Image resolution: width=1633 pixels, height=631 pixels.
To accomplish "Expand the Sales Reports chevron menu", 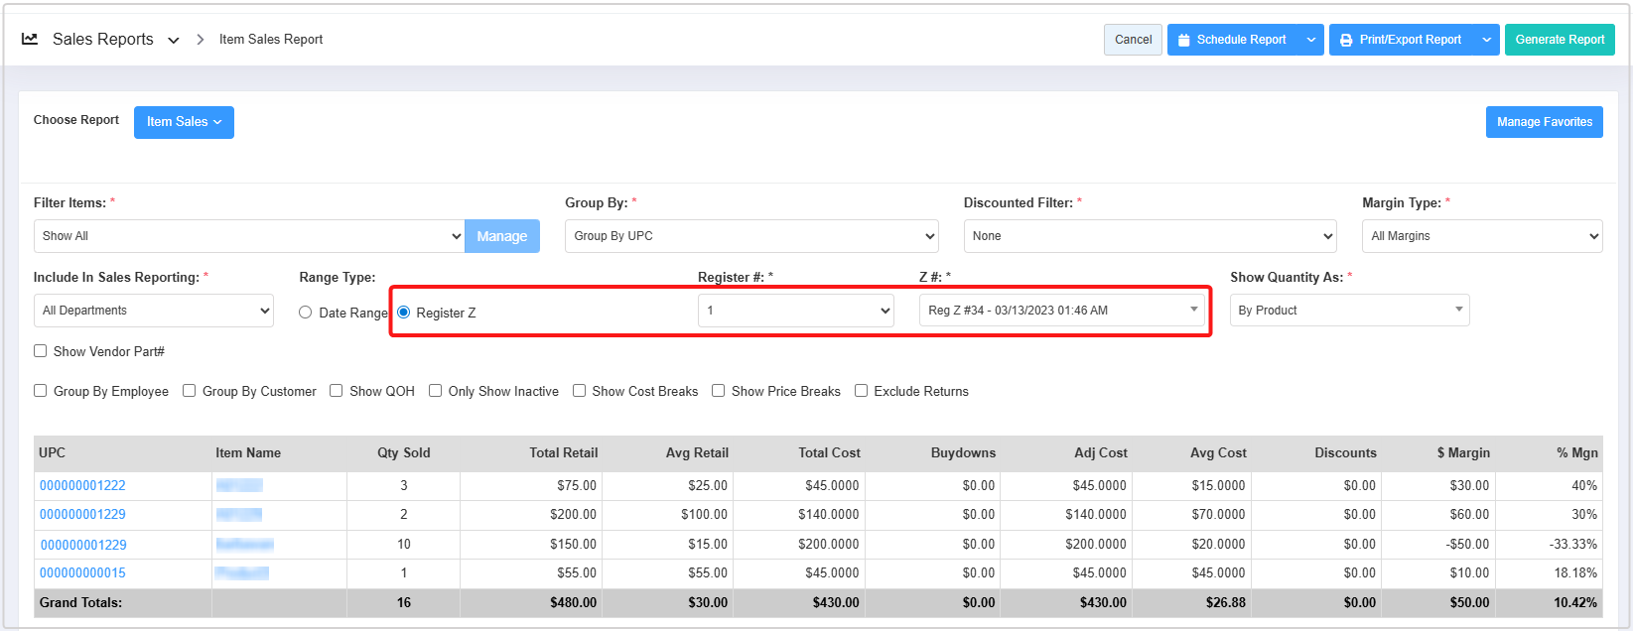I will point(174,41).
